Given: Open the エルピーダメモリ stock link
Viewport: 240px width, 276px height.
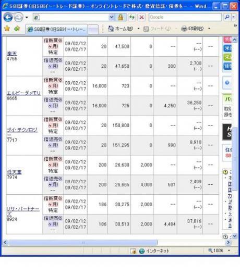Looking at the screenshot, I should click(24, 93).
